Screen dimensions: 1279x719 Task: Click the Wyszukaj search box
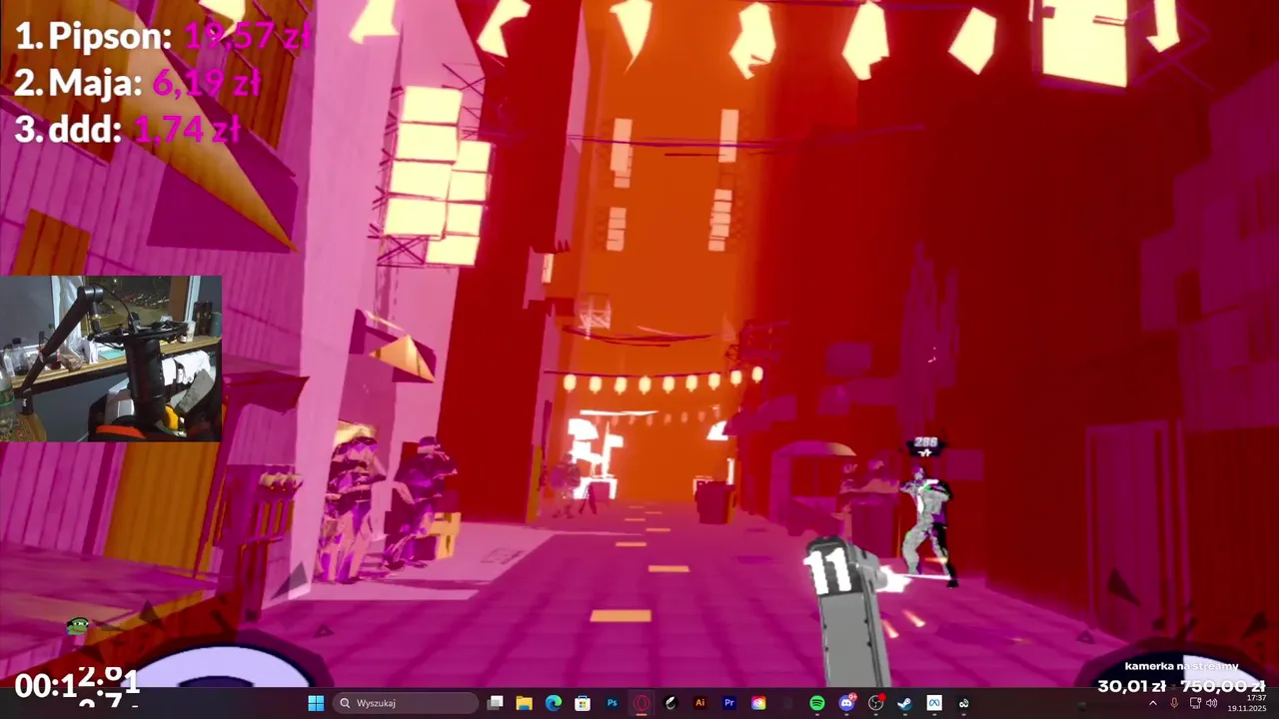[406, 703]
